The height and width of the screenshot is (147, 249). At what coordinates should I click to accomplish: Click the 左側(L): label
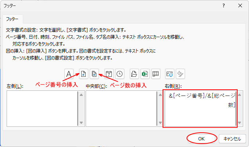(x=15, y=86)
